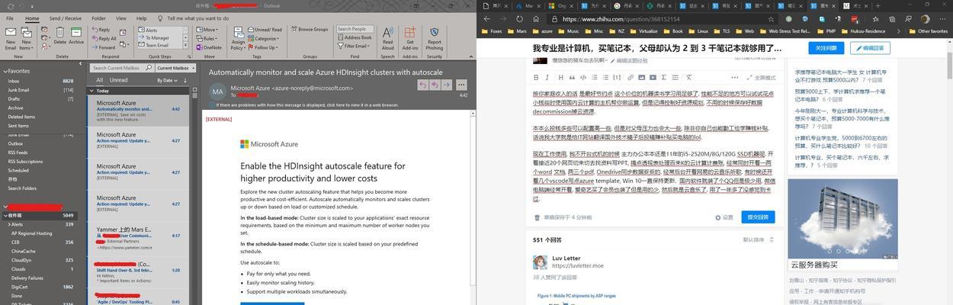
Task: Open the Current Mailbox scope dropdown
Action: pos(174,68)
